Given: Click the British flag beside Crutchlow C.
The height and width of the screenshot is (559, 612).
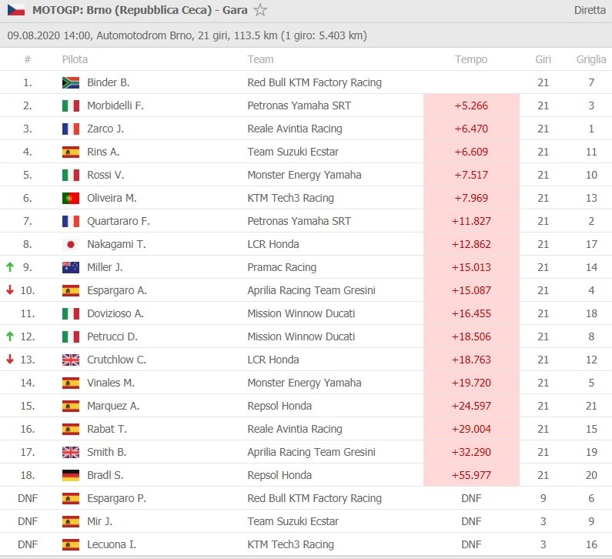Looking at the screenshot, I should (x=71, y=360).
